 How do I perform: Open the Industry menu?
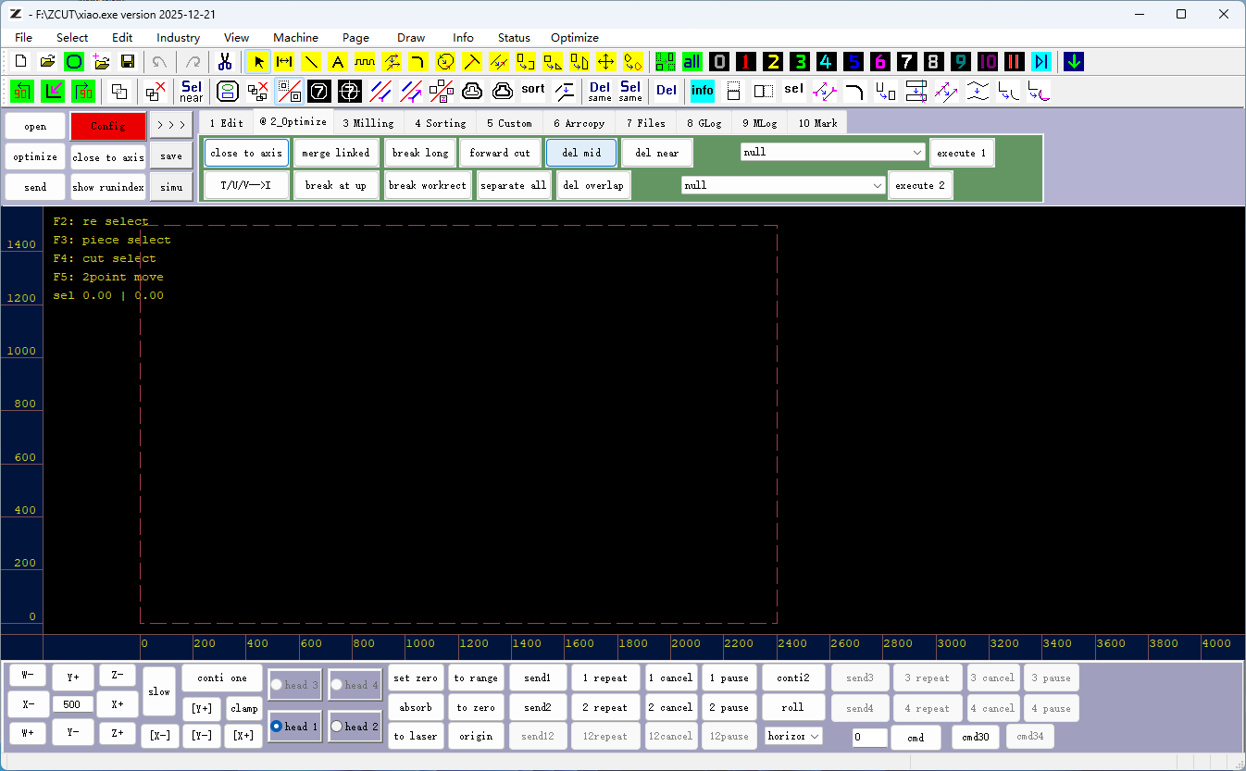[179, 38]
